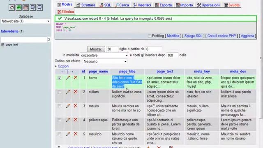Tick the checkbox for row mauris
The image size is (263, 148).
pyautogui.click(x=59, y=106)
